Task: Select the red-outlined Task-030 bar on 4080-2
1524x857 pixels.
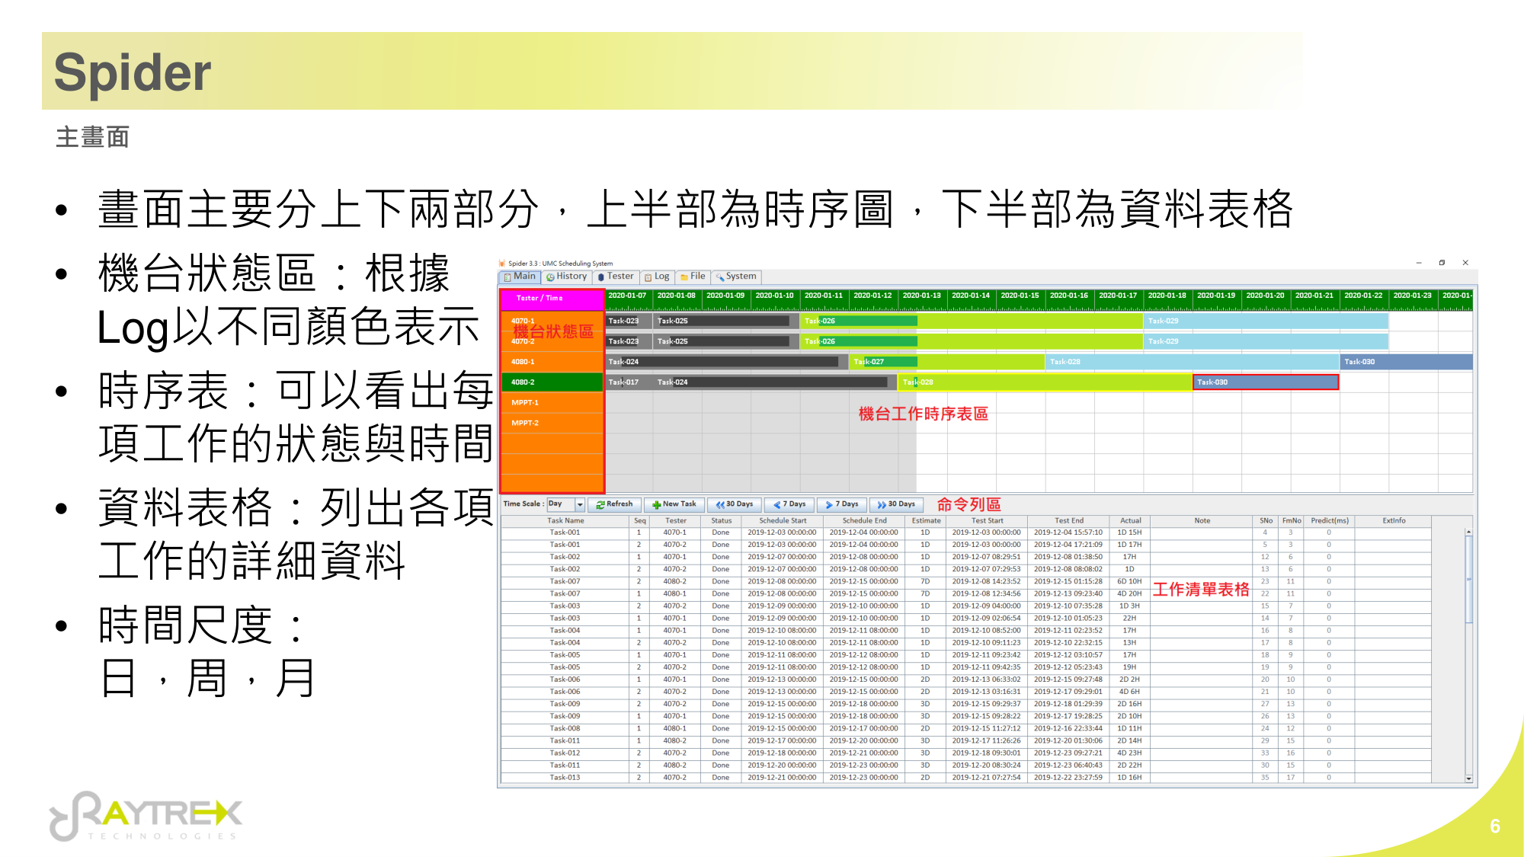Action: [1266, 382]
